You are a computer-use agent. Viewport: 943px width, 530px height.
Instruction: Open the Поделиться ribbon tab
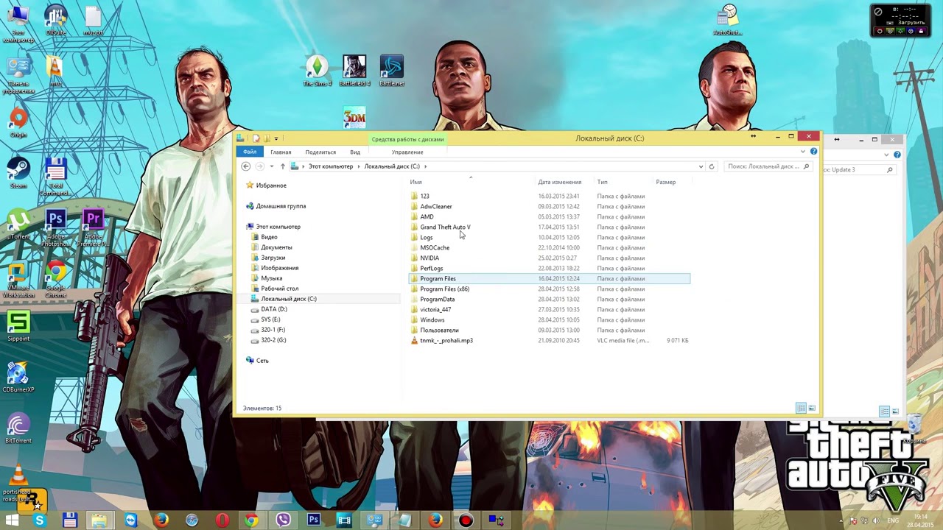(320, 152)
